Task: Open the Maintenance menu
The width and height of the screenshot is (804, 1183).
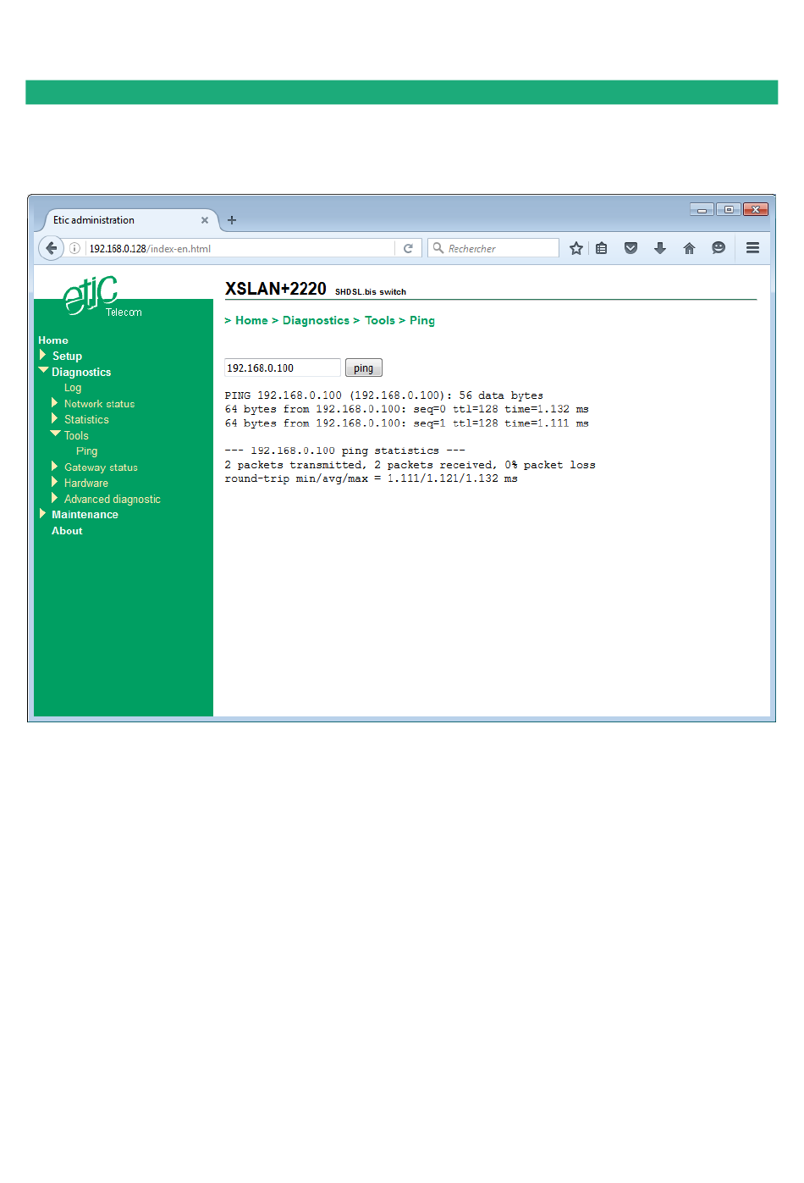Action: click(85, 514)
